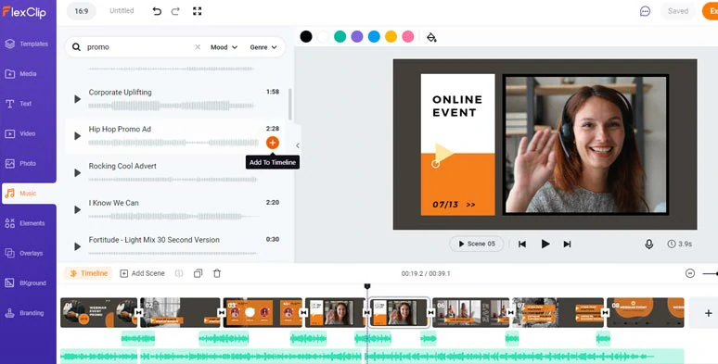Select scene 06 thumbnail in timeline
718x364 pixels.
(470, 312)
